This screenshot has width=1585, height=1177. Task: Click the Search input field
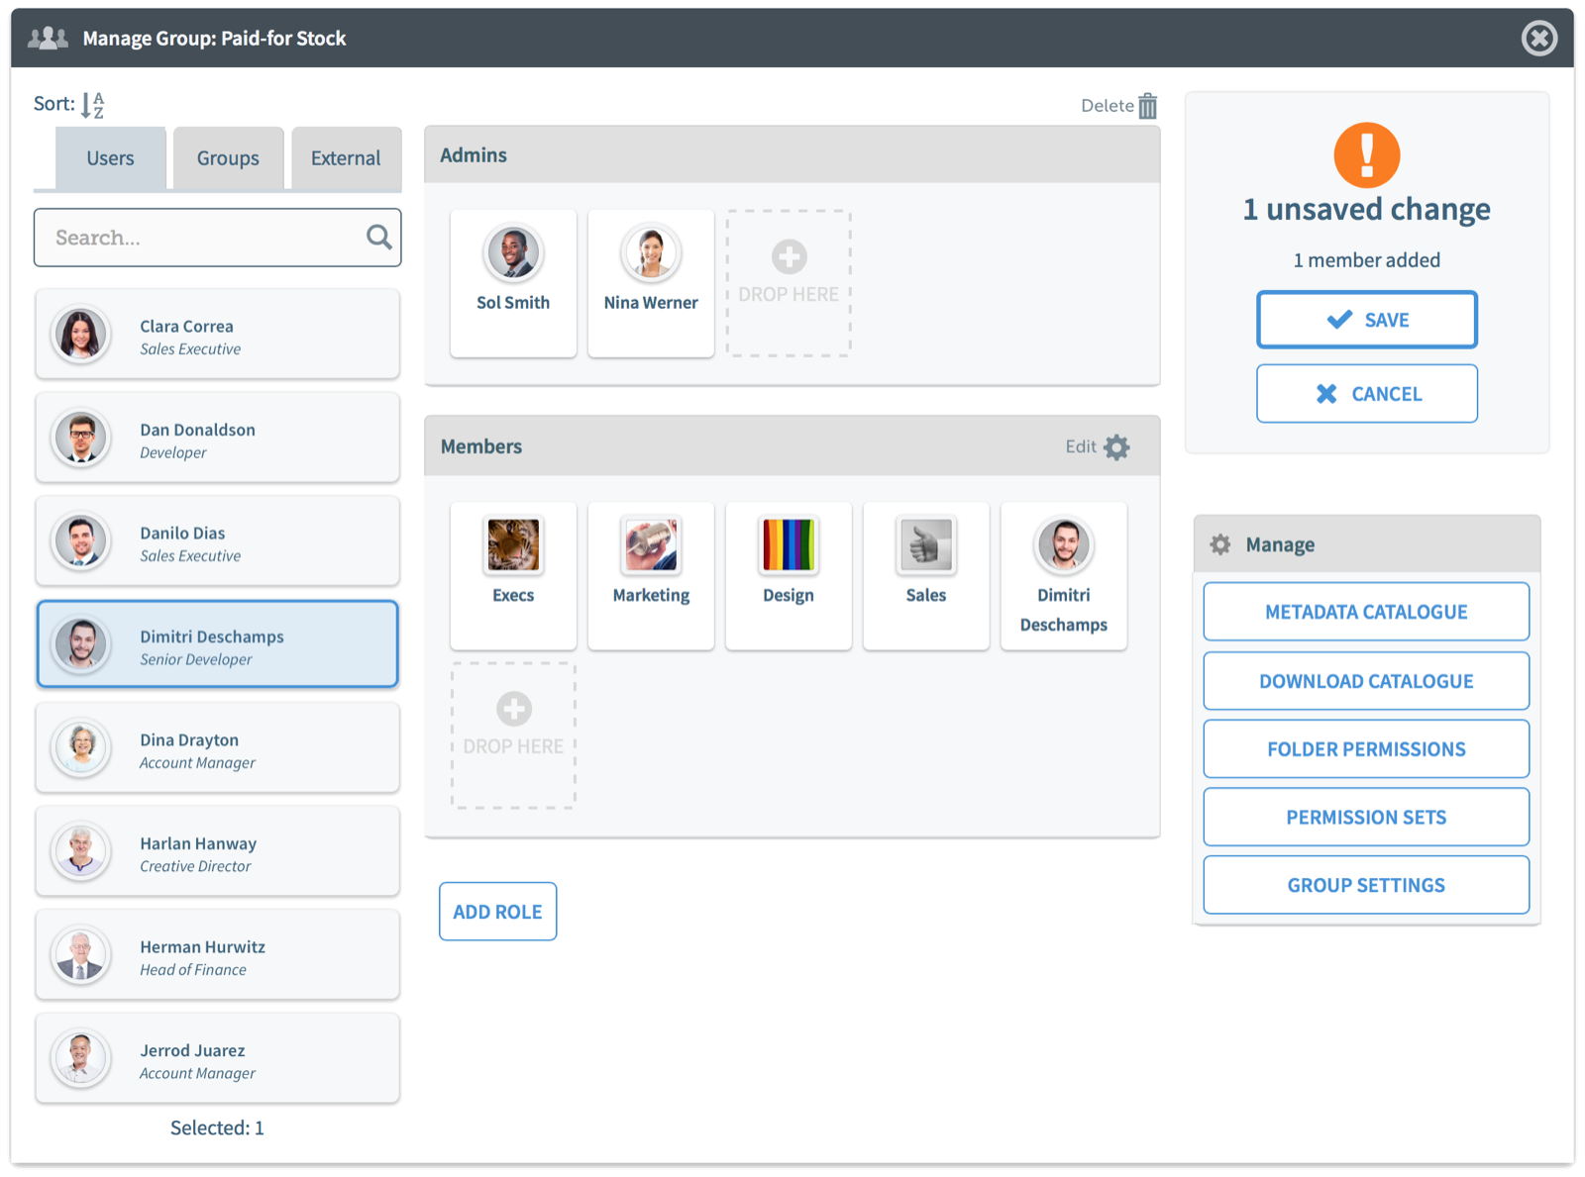(217, 238)
